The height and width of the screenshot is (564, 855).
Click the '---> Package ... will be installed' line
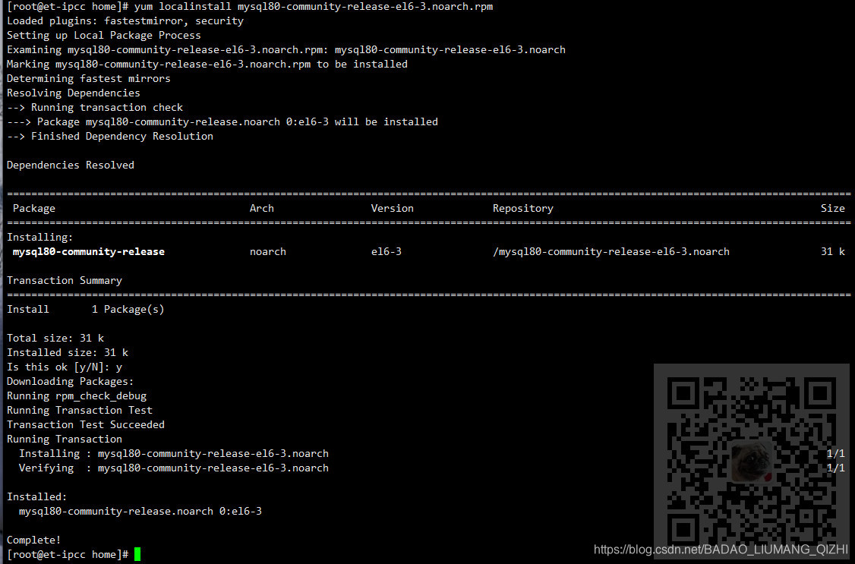click(x=222, y=121)
